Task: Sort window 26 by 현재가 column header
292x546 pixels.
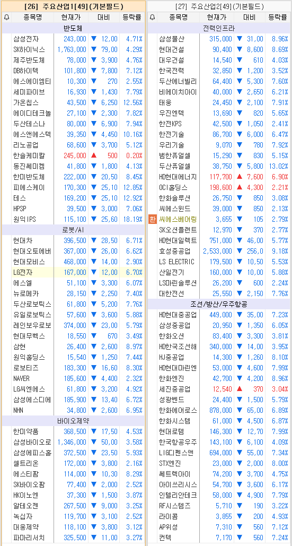Action: [71, 18]
